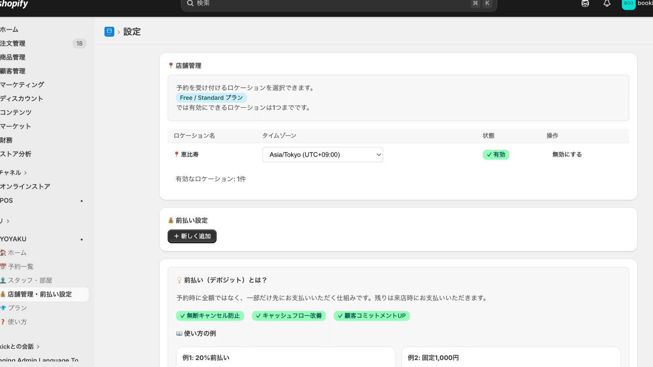This screenshot has width=653, height=367.
Task: Open notifications via the bell icon
Action: point(607,3)
